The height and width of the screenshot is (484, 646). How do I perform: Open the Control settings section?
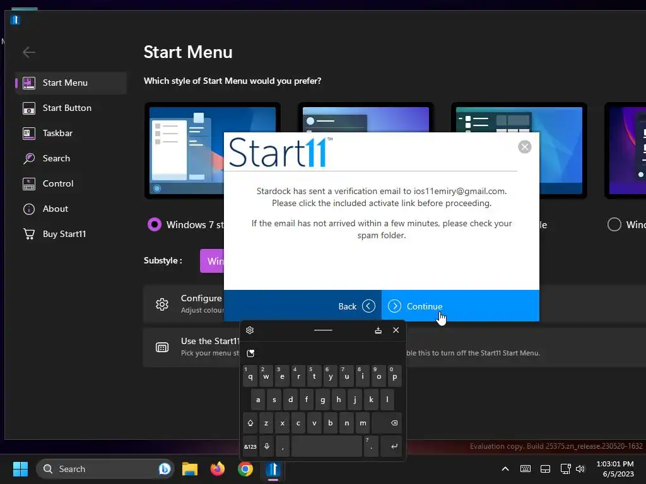pos(71,183)
